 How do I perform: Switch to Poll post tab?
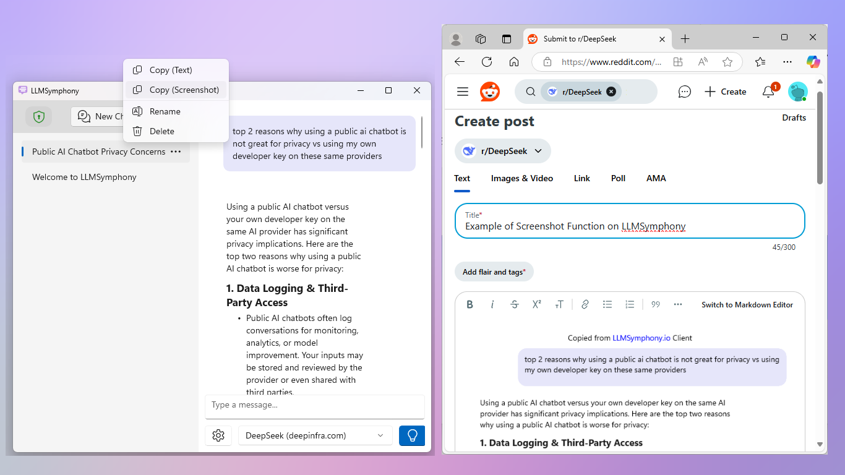tap(618, 178)
